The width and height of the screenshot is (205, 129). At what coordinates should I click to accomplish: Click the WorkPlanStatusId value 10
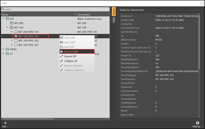157,64
